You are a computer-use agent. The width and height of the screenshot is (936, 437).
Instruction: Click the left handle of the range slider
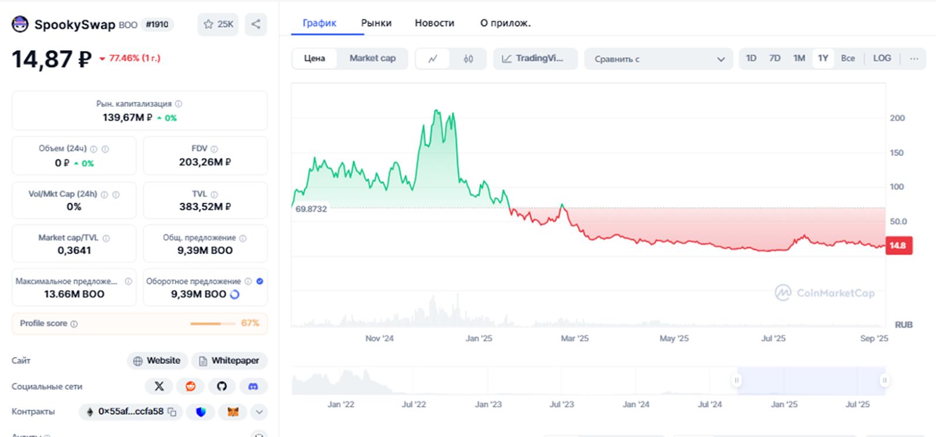(x=737, y=380)
